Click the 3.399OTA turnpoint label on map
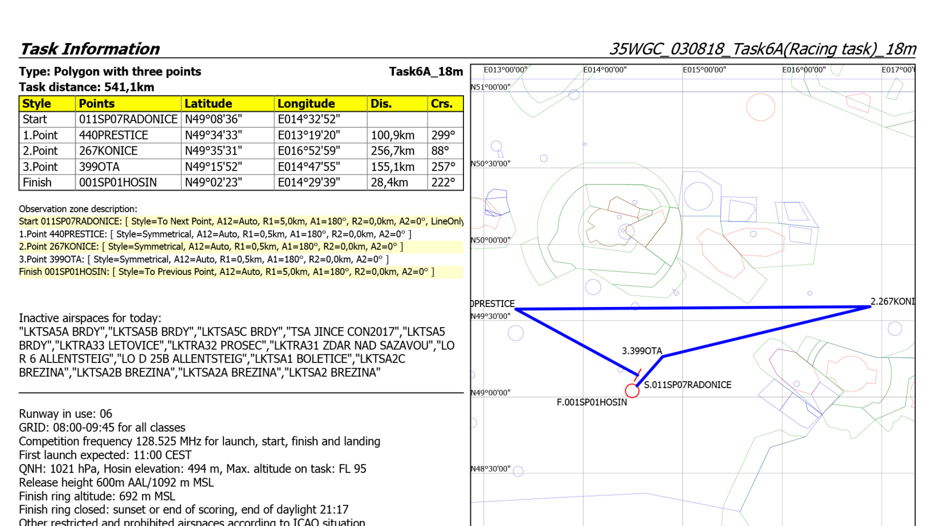The height and width of the screenshot is (526, 938). pos(641,351)
